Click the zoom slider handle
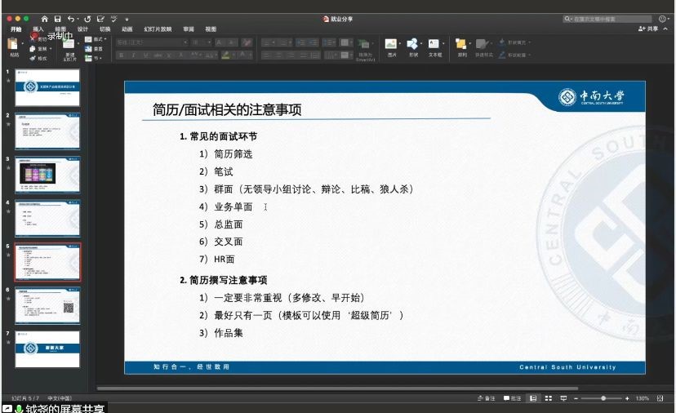Viewport: 676px width, 413px height. click(x=603, y=398)
